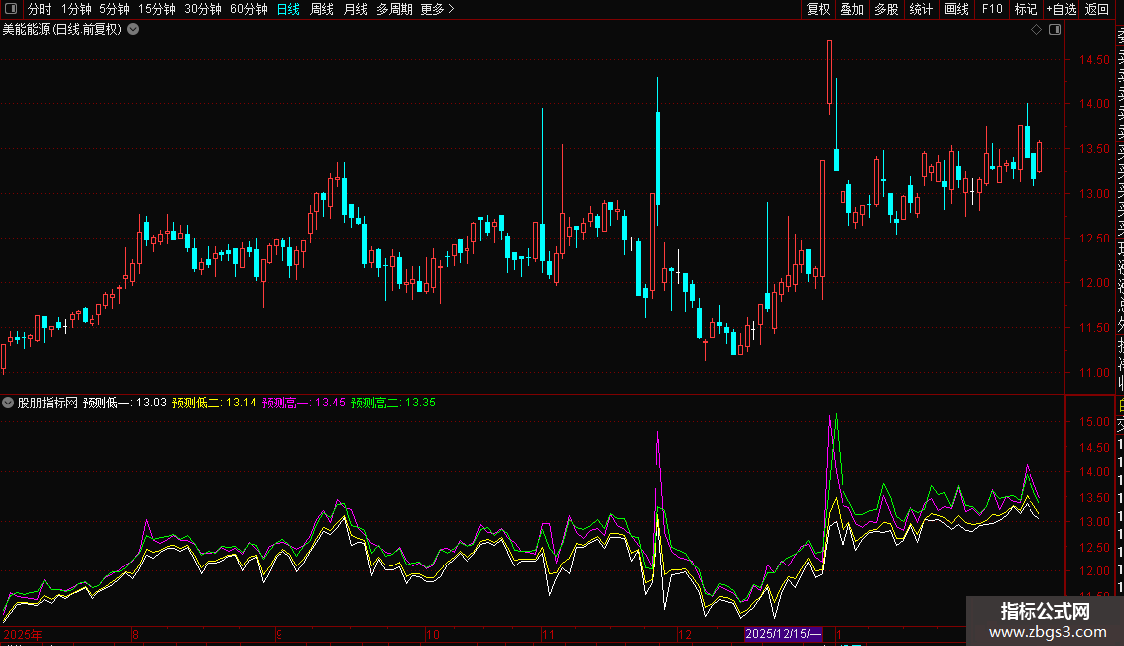The width and height of the screenshot is (1124, 646).
Task: Click the 2025年 label on time axis
Action: tap(23, 634)
